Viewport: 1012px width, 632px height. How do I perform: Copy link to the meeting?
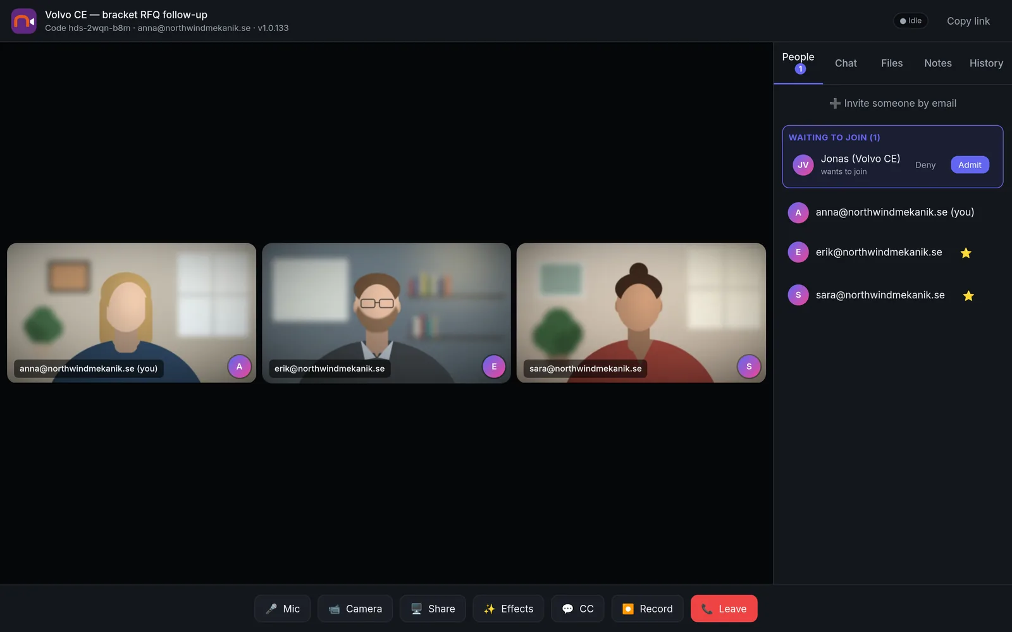pos(968,21)
